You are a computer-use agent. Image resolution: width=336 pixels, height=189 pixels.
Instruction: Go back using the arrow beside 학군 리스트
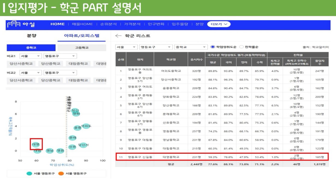118,36
